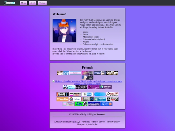Open the SKYE friend badge
This screenshot has width=175, height=131.
pyautogui.click(x=63, y=73)
